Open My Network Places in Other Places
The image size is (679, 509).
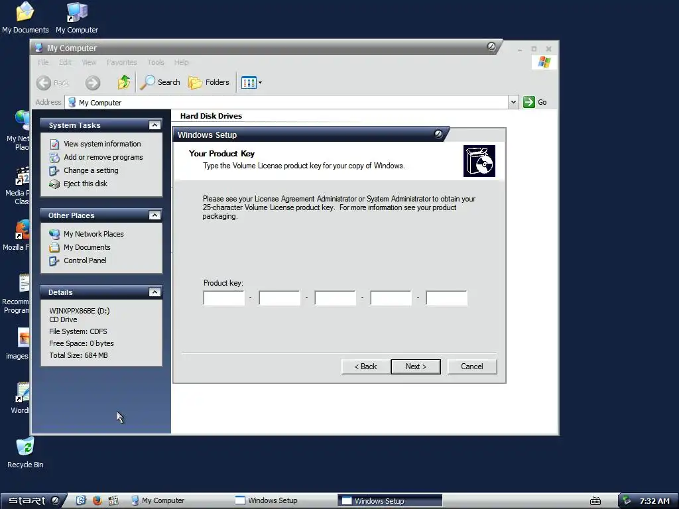pyautogui.click(x=93, y=234)
